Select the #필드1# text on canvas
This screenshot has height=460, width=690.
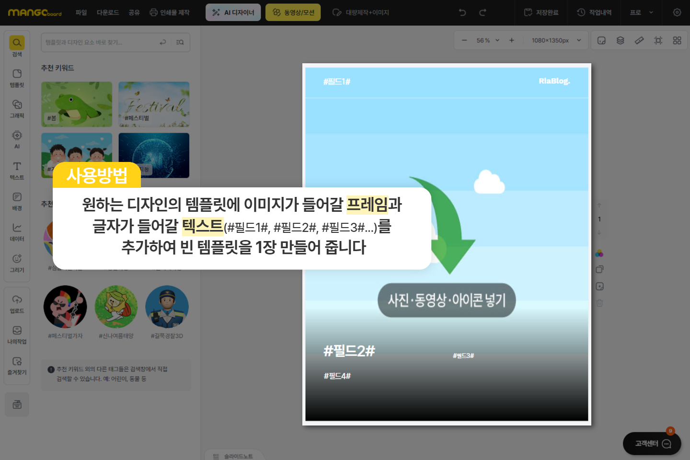coord(337,82)
